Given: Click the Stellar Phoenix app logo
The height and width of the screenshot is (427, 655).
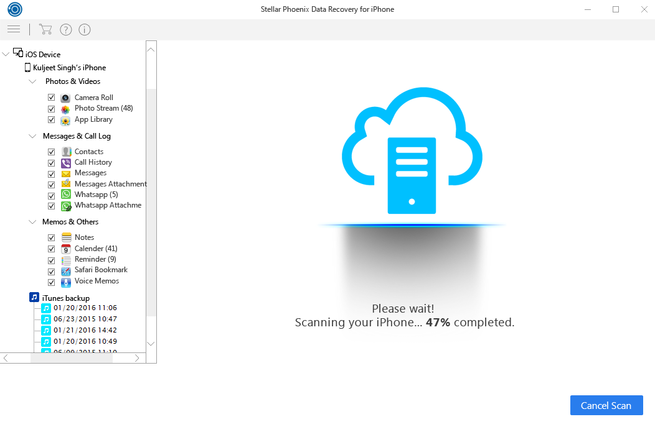Looking at the screenshot, I should (x=14, y=9).
